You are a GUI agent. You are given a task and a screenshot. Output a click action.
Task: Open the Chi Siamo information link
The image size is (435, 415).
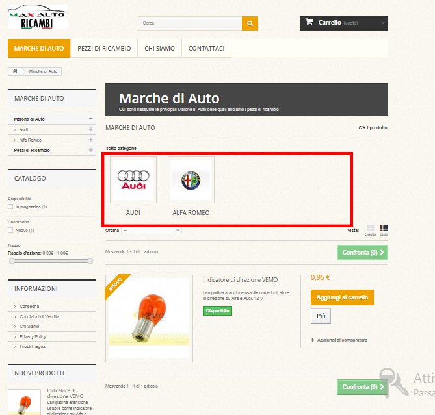tap(29, 327)
